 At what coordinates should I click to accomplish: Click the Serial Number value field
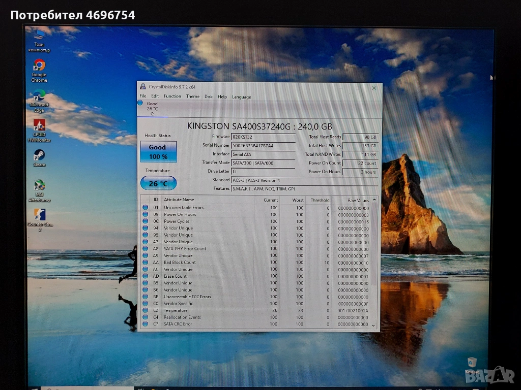(x=263, y=146)
